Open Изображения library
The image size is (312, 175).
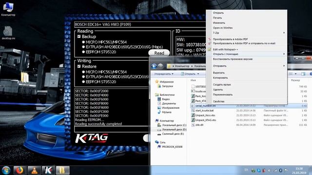[x=171, y=108]
